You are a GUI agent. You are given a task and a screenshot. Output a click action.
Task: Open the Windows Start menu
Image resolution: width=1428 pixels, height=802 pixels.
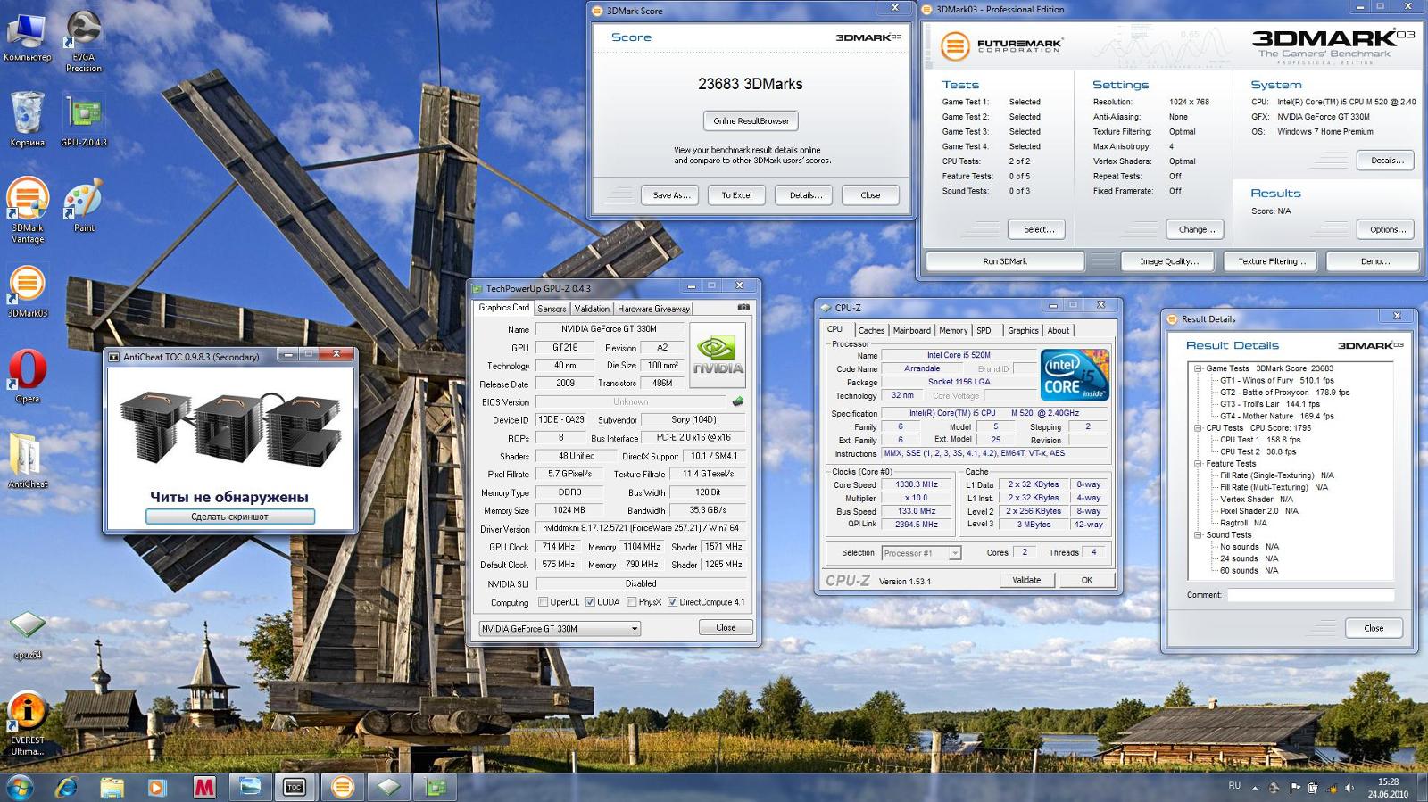pyautogui.click(x=20, y=787)
